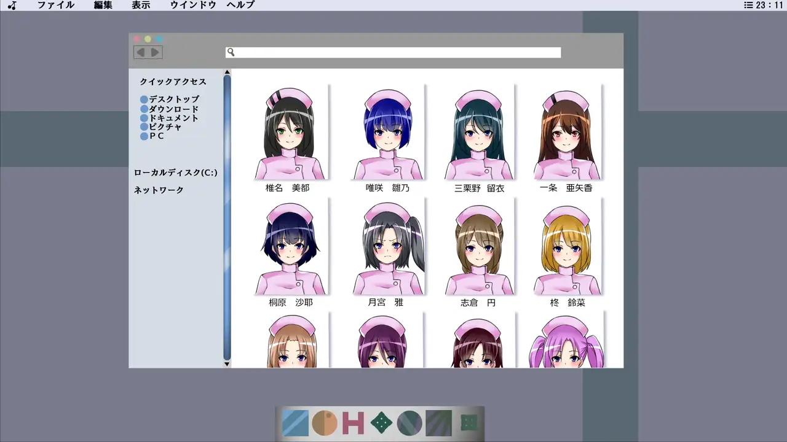Open the ファイル menu
787x442 pixels.
pos(55,6)
